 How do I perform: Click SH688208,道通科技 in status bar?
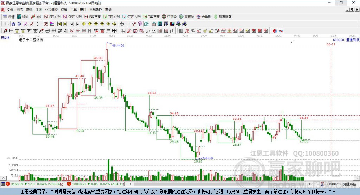coord(339,184)
